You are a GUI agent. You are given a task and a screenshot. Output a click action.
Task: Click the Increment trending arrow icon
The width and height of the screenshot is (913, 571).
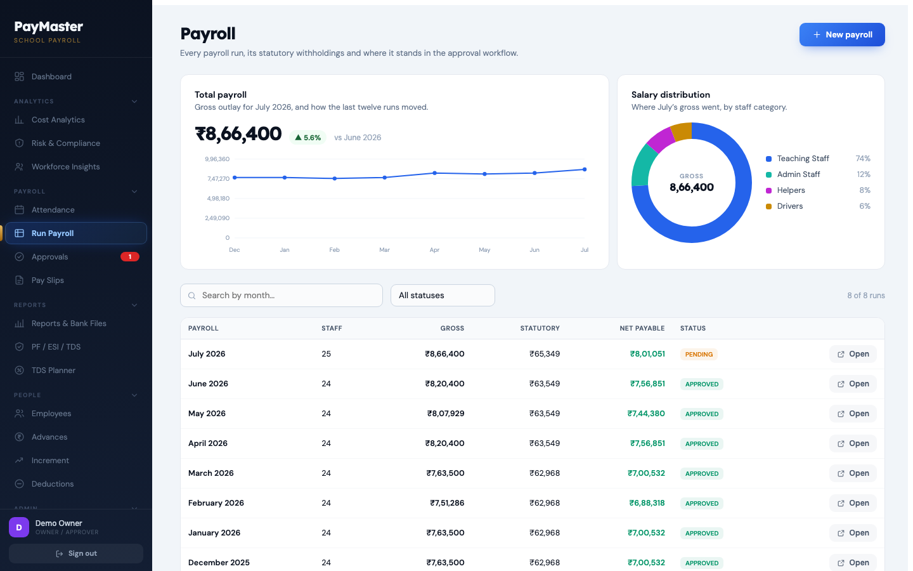19,461
